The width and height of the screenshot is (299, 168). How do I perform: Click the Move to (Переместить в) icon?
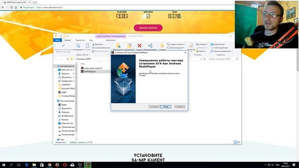point(118,46)
